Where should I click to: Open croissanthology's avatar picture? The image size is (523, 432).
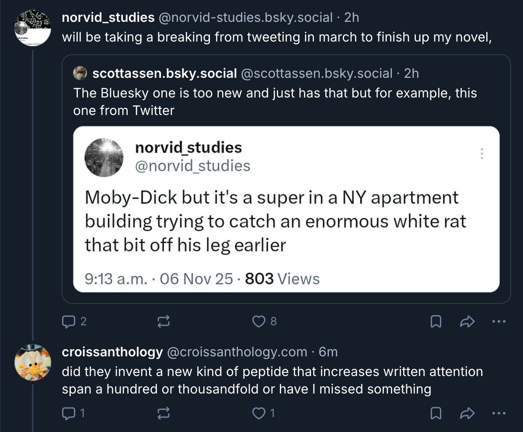(33, 362)
